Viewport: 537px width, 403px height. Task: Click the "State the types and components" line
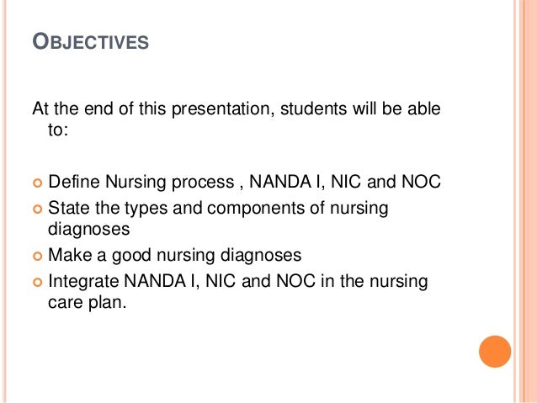(x=219, y=207)
